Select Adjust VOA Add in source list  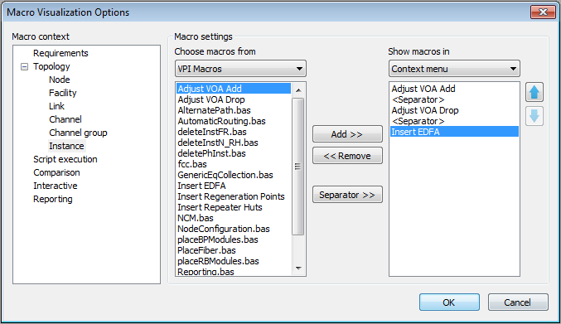point(234,89)
